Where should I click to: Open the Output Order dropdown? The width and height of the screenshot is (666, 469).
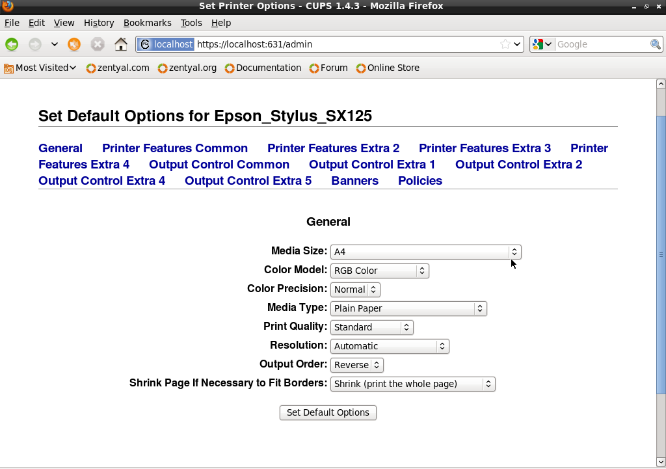pyautogui.click(x=357, y=365)
